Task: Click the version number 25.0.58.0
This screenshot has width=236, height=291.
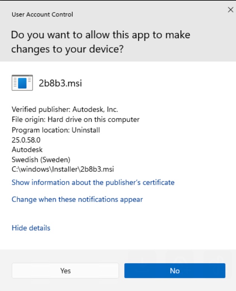Action: tap(26, 140)
